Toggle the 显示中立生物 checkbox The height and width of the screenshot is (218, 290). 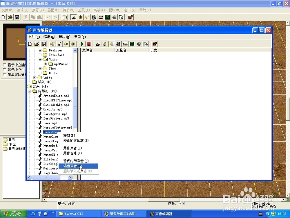click(x=5, y=70)
